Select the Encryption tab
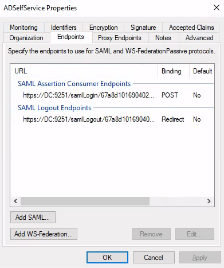The height and width of the screenshot is (268, 224). [103, 28]
